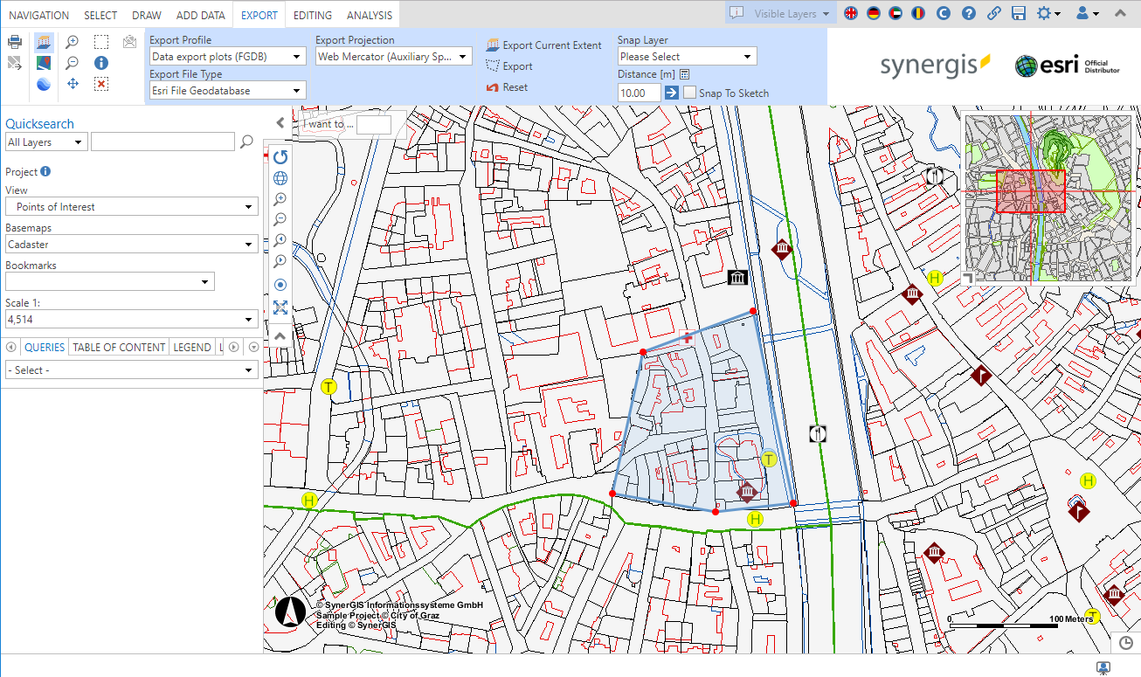Select the Print tool in the toolbar
This screenshot has height=677, width=1141.
(x=17, y=41)
